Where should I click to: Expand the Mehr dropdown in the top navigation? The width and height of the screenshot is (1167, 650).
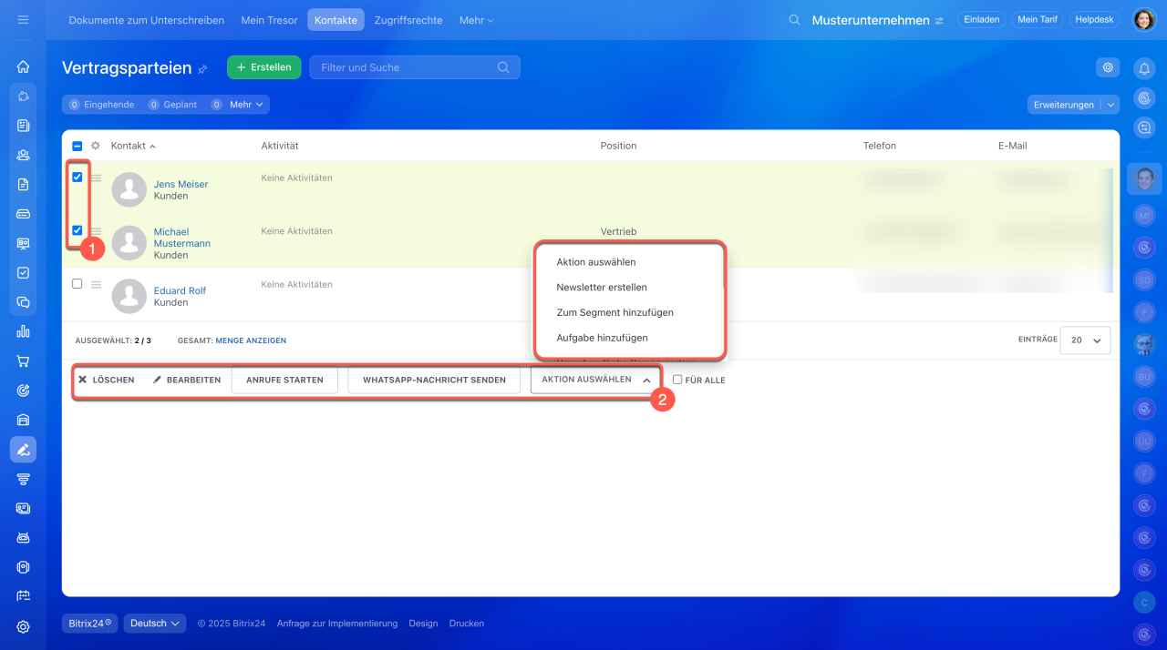point(477,20)
